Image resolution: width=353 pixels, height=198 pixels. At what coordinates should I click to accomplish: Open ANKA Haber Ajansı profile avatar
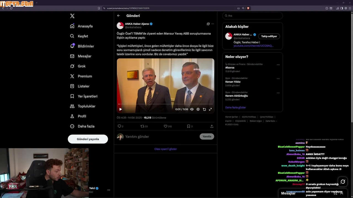point(120,26)
